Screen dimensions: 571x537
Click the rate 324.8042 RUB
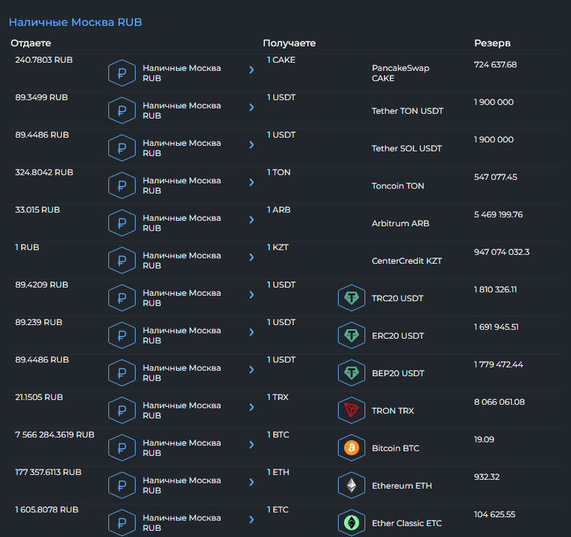44,172
